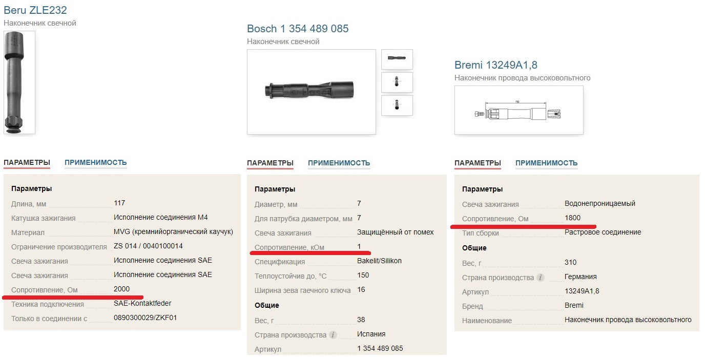Open the Bremi technical drawing image

pos(519,110)
